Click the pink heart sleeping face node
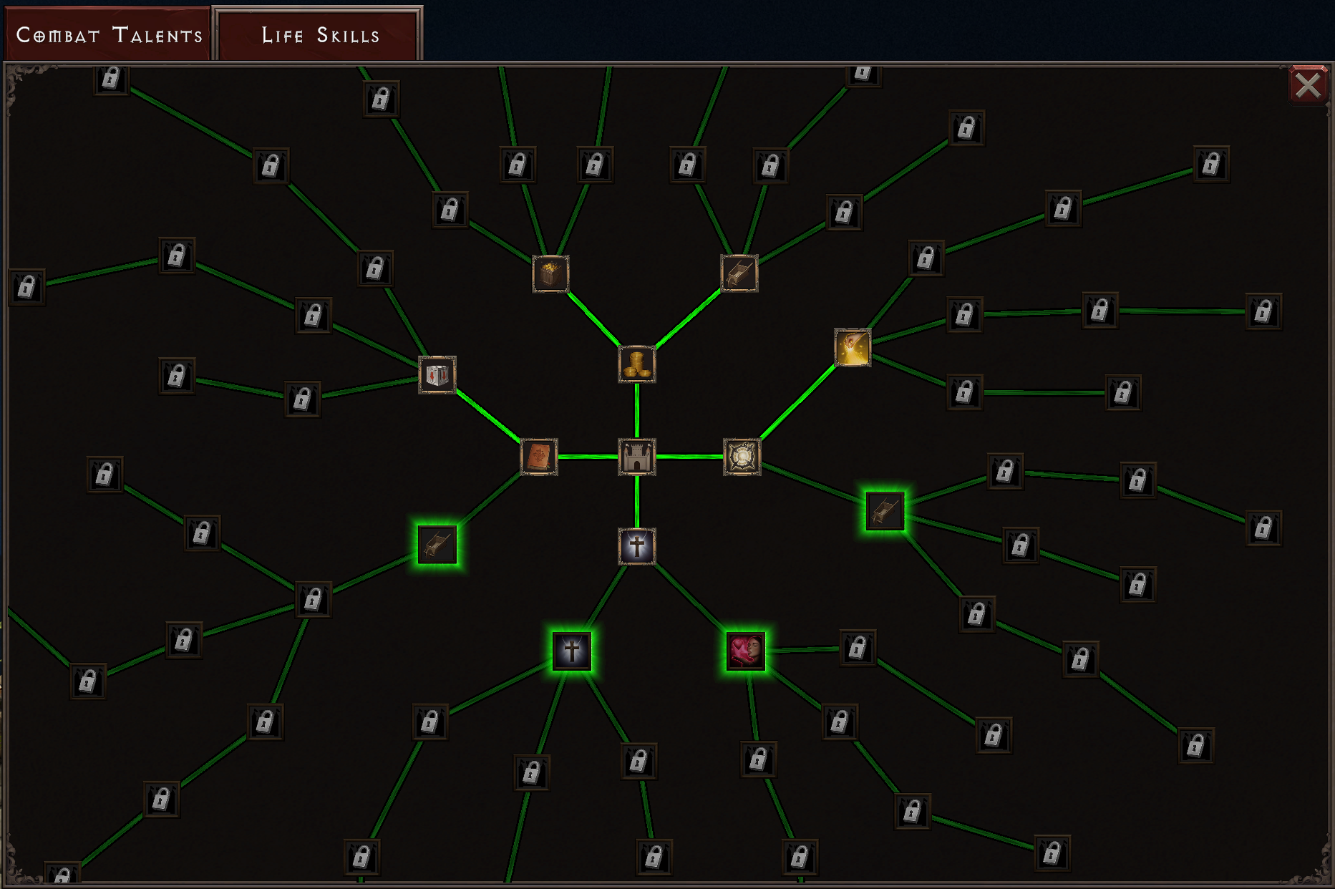This screenshot has width=1335, height=889. [x=745, y=651]
